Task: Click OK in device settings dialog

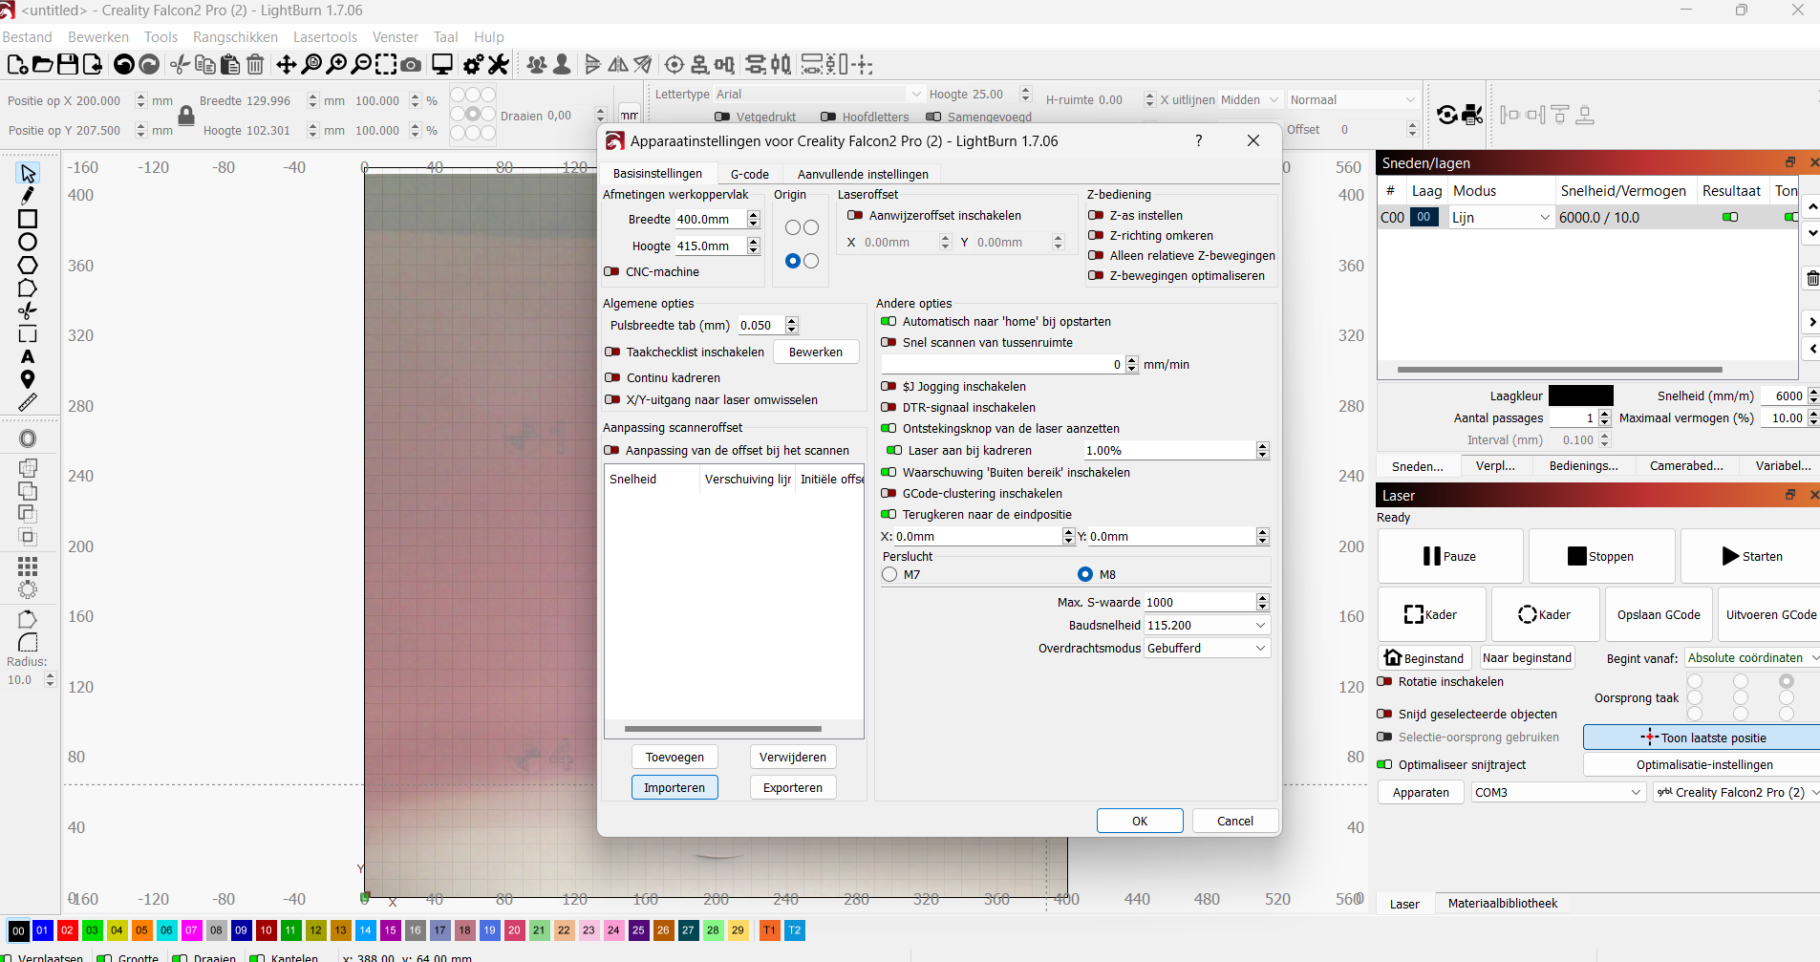Action: click(x=1140, y=822)
